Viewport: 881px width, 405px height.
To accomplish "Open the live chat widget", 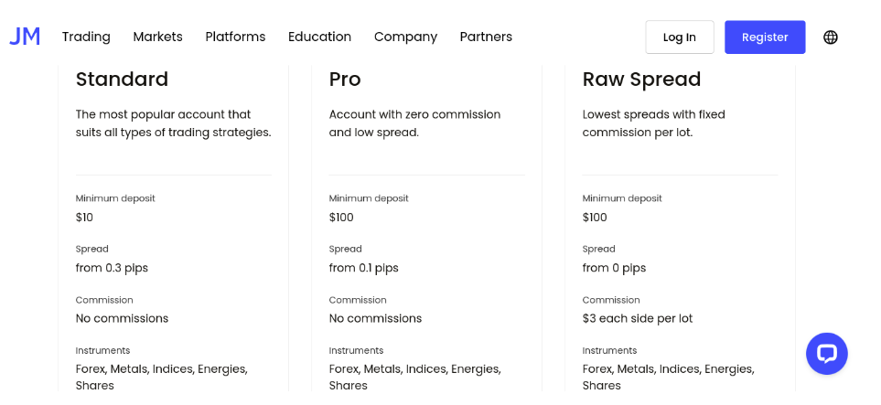I will click(826, 354).
